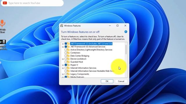The height and width of the screenshot is (104, 186).
Task: Select Internet Information Services label
Action: (x=83, y=68)
